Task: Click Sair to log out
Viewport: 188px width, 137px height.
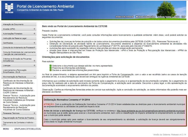Action: tap(183, 17)
